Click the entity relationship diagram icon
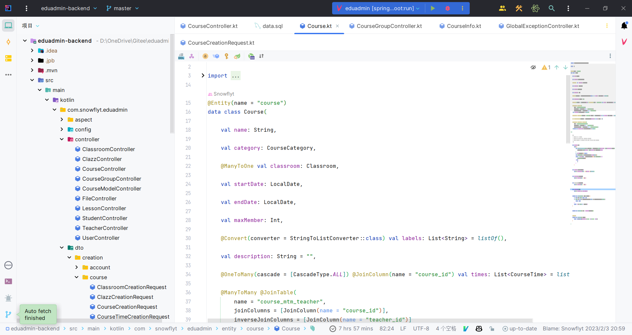The width and height of the screenshot is (632, 335). coord(192,56)
